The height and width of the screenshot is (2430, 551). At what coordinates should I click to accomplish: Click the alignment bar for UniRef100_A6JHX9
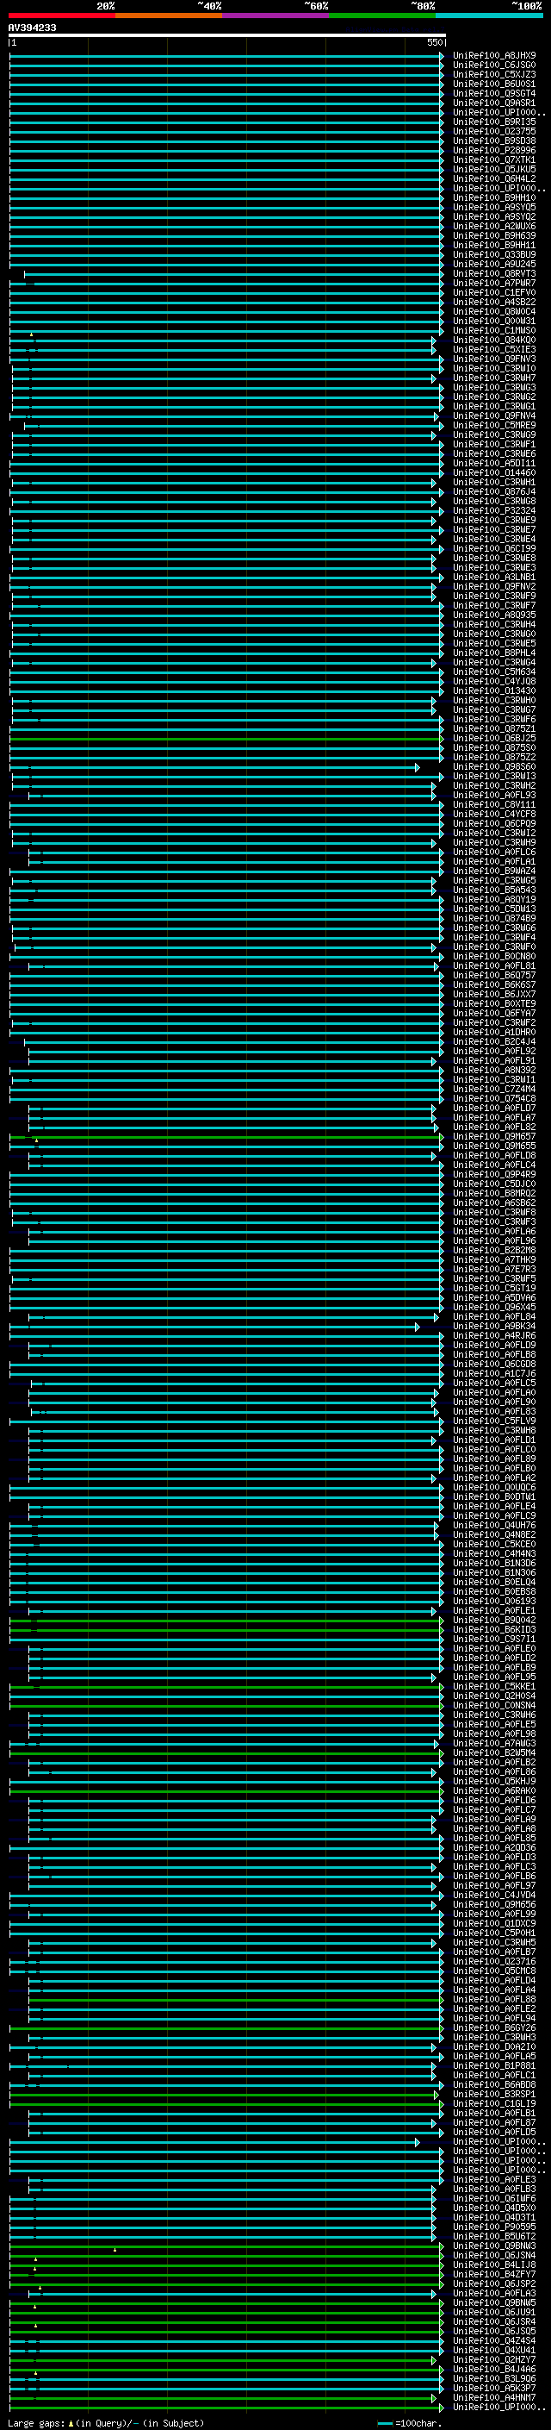(x=226, y=56)
